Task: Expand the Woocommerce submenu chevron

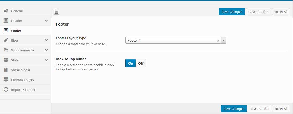Action: tap(46, 50)
